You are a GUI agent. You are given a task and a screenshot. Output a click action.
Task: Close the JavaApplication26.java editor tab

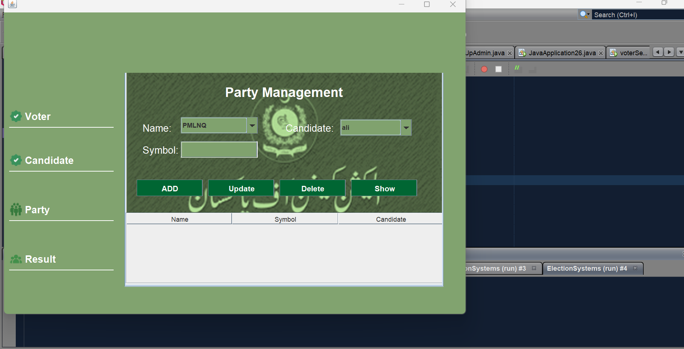coord(601,53)
